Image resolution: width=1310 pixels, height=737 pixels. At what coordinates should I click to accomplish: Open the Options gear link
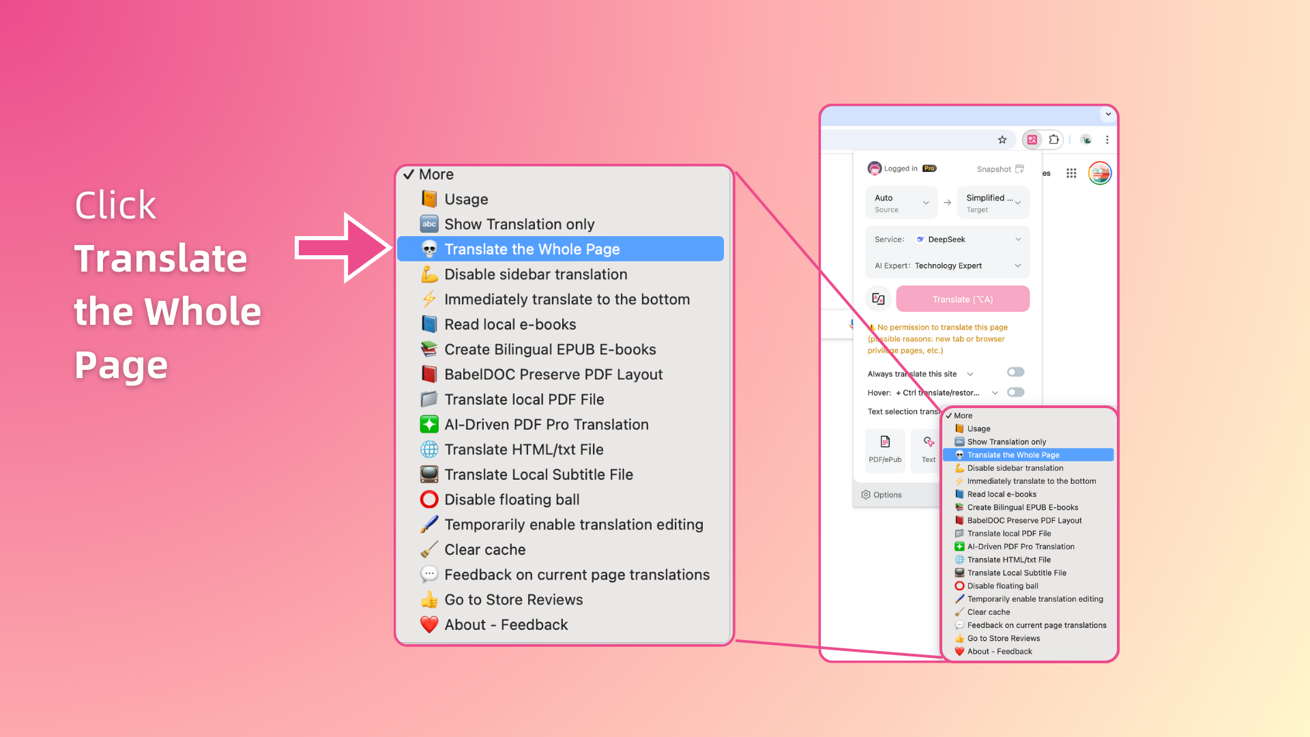(882, 495)
